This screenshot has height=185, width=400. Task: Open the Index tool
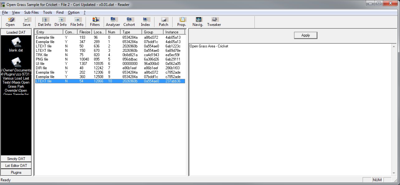[145, 22]
